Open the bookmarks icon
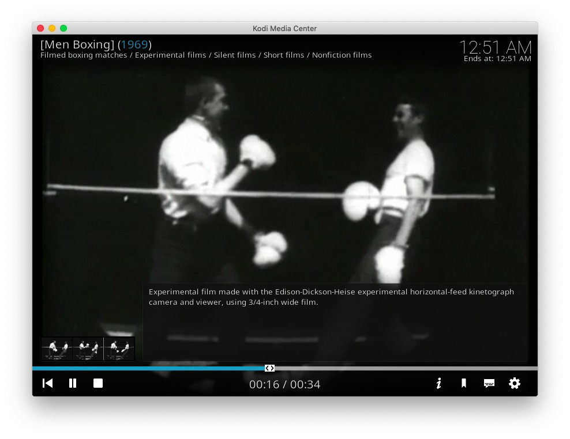Screen dimensions: 570x439 [463, 383]
